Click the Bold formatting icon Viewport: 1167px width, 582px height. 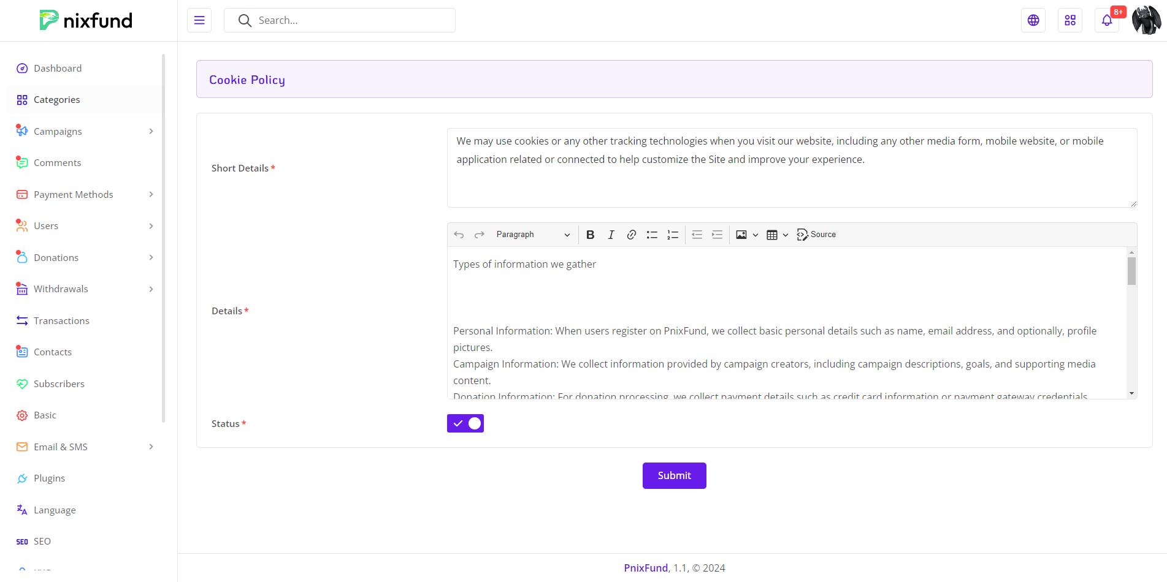click(590, 235)
